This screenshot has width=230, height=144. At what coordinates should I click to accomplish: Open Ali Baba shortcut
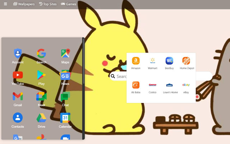(136, 87)
